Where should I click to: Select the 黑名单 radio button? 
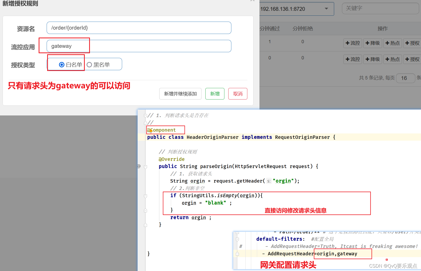pos(89,65)
